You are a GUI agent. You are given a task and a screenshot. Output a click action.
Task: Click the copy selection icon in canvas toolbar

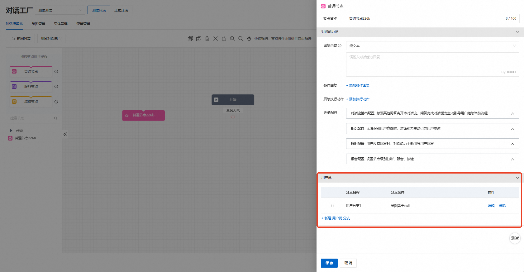(x=190, y=39)
